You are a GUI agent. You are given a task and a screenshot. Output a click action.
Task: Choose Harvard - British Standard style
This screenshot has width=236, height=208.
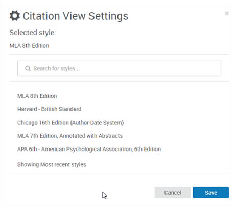point(49,109)
